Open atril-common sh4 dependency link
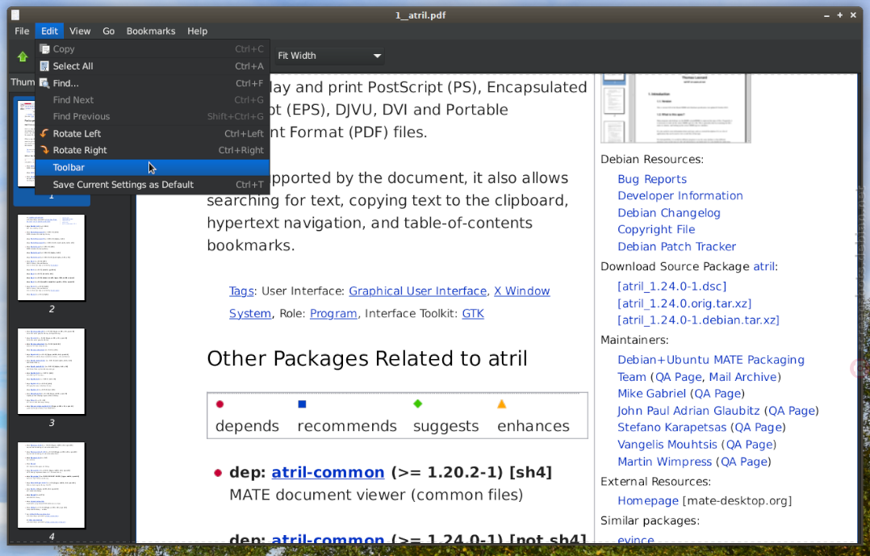The image size is (870, 556). (328, 472)
